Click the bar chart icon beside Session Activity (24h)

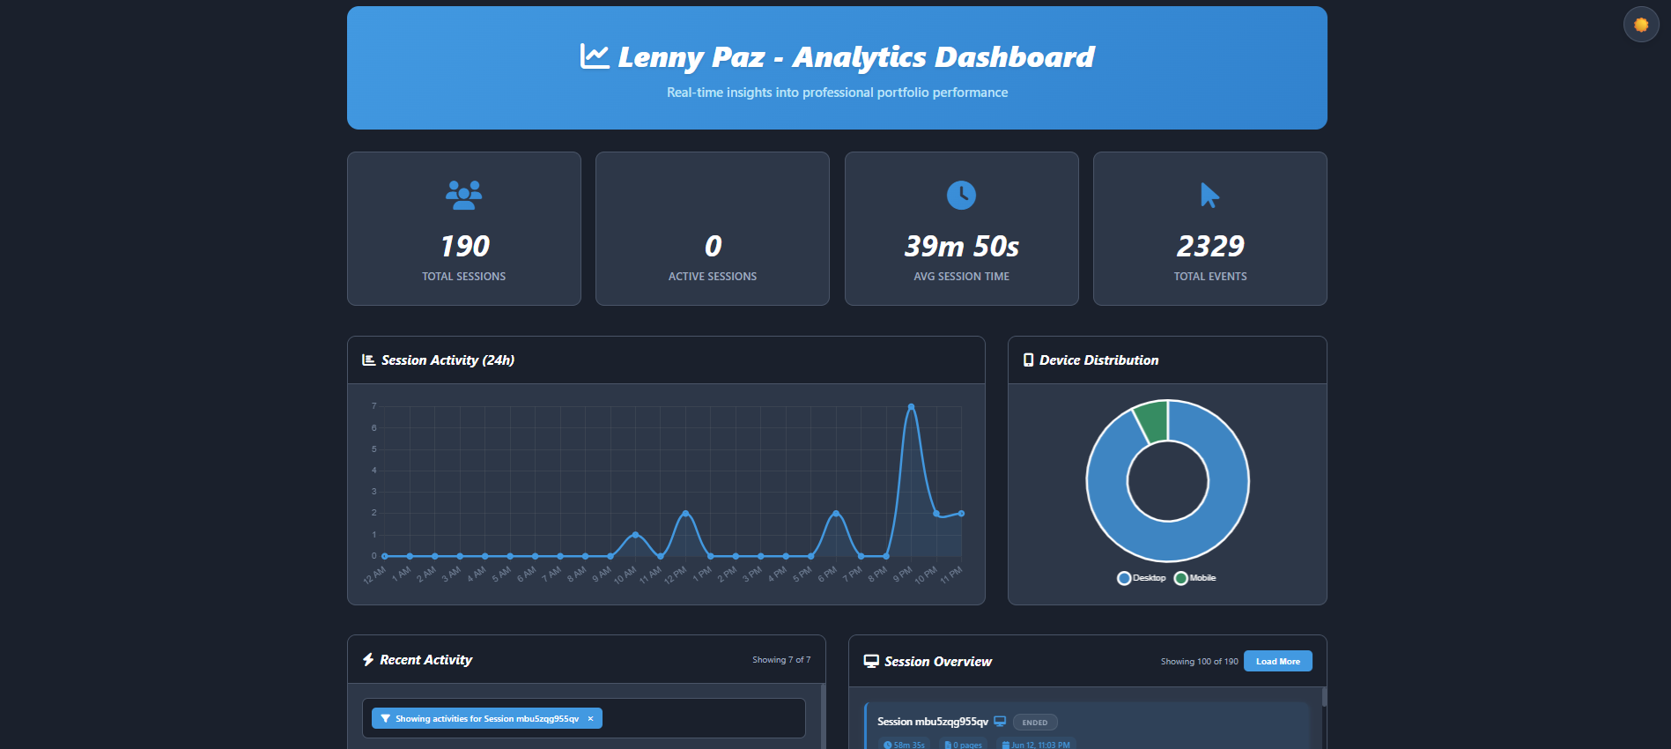[x=369, y=360]
